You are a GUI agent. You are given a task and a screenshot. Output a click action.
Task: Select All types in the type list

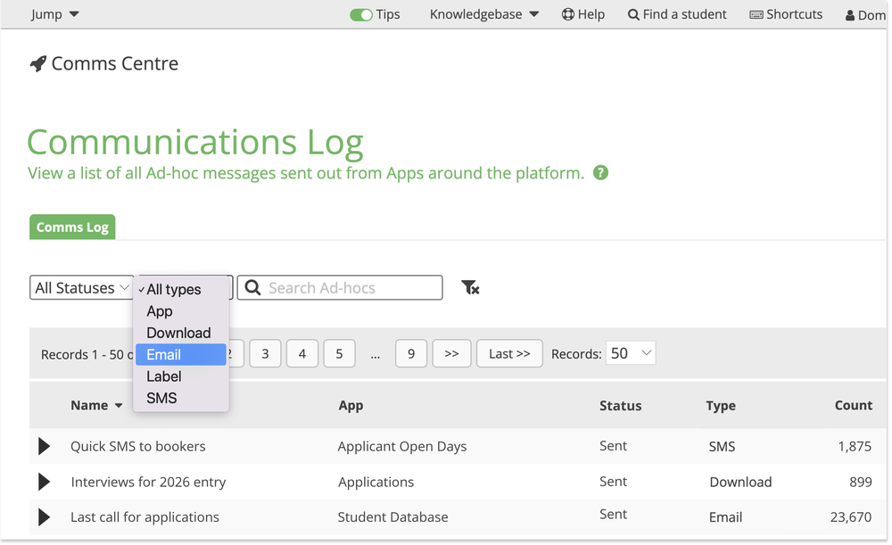coord(181,289)
